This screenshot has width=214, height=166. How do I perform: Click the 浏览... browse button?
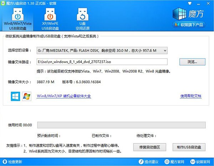(x=192, y=62)
